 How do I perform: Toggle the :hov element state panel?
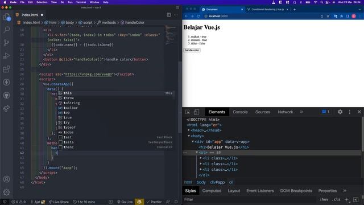[x=324, y=199]
